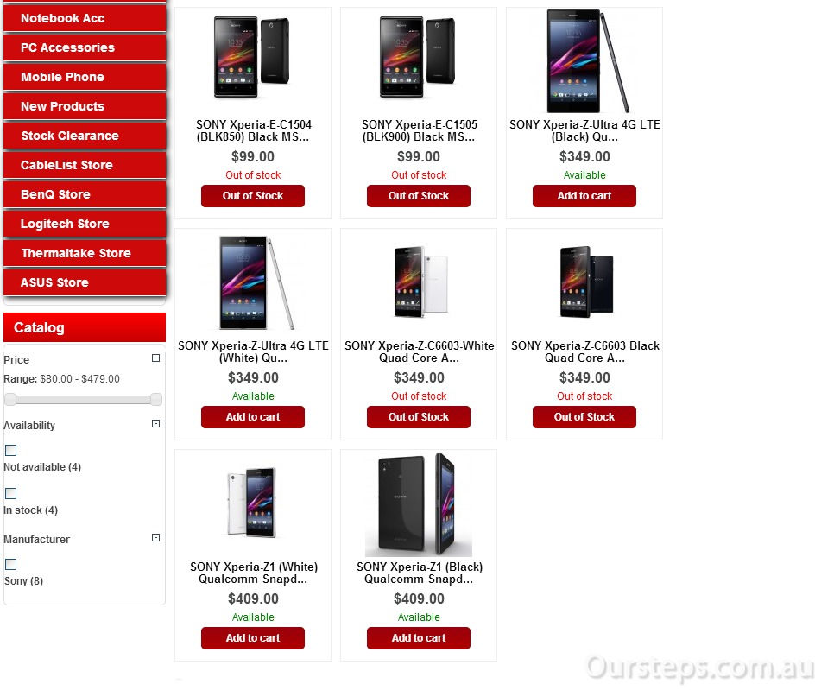Check the Not available filter box

pos(11,450)
